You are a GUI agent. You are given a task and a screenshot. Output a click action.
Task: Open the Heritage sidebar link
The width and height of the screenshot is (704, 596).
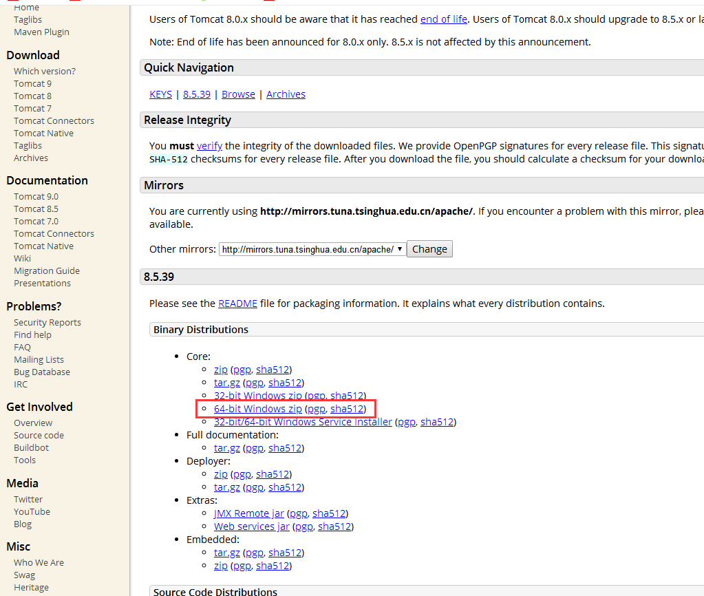tap(31, 588)
